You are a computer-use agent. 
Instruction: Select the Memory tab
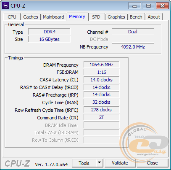[77, 16]
